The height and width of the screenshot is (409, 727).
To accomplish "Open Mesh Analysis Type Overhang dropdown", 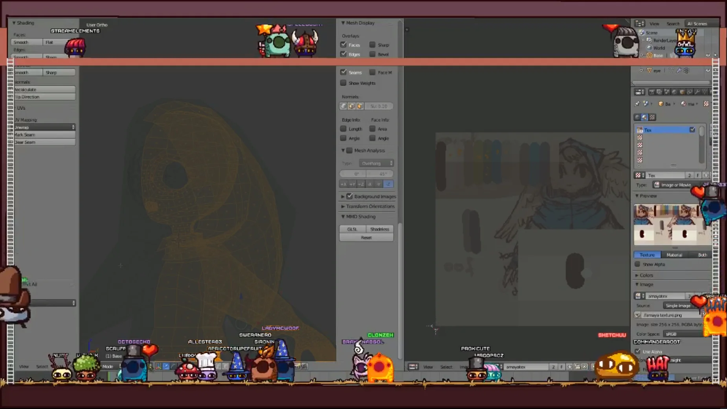I will click(x=376, y=163).
